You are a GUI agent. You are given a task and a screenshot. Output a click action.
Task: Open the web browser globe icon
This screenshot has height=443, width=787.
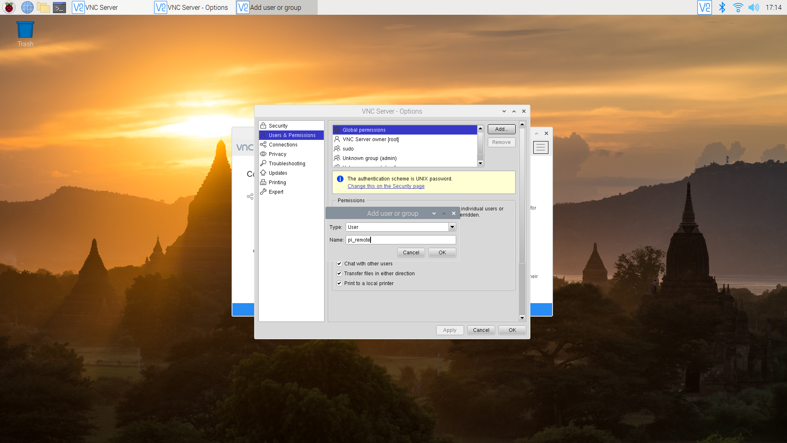pyautogui.click(x=27, y=7)
